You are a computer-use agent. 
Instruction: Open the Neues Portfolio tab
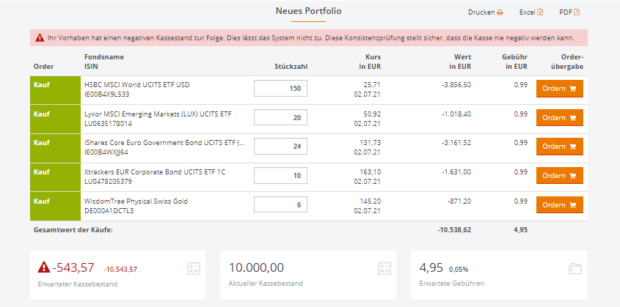[308, 11]
